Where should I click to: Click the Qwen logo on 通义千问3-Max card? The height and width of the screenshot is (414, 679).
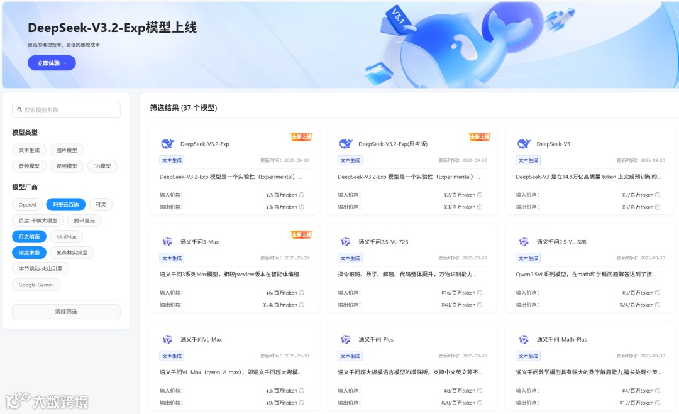(167, 242)
